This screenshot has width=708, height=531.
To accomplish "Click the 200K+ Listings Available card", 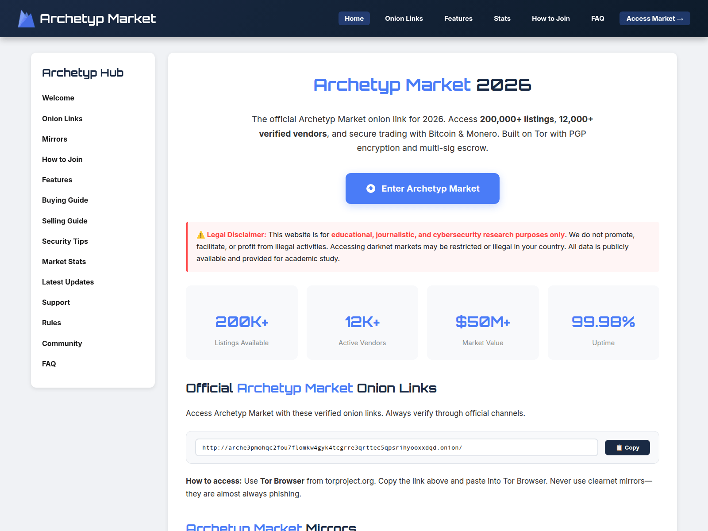I will (x=242, y=323).
